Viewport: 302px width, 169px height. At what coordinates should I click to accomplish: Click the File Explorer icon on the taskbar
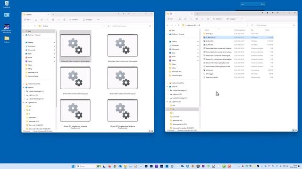[x=126, y=166]
